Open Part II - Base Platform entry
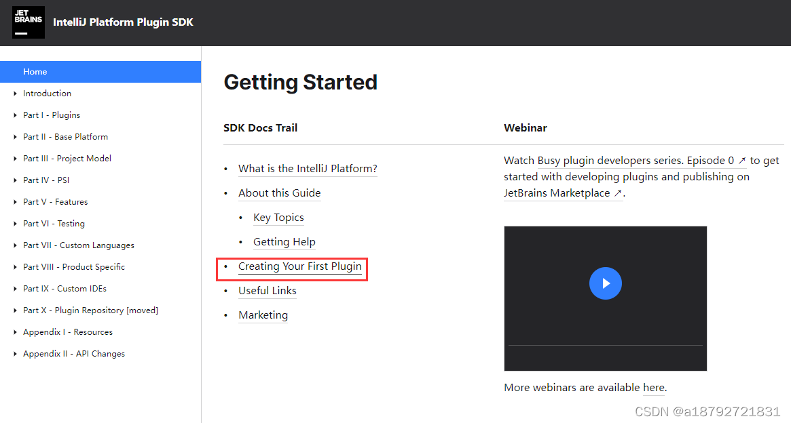791x423 pixels. (66, 136)
